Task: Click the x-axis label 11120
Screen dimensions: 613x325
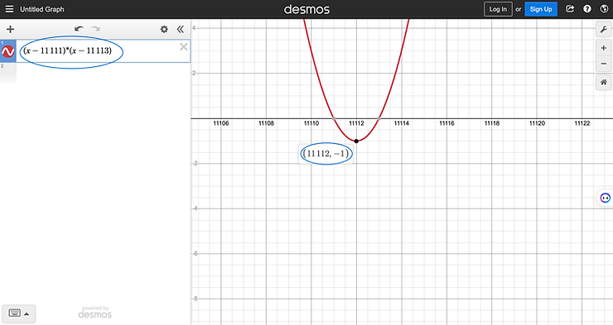Action: [x=537, y=123]
